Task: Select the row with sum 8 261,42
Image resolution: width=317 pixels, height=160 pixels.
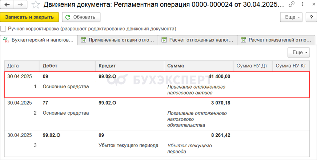Action: click(x=156, y=142)
